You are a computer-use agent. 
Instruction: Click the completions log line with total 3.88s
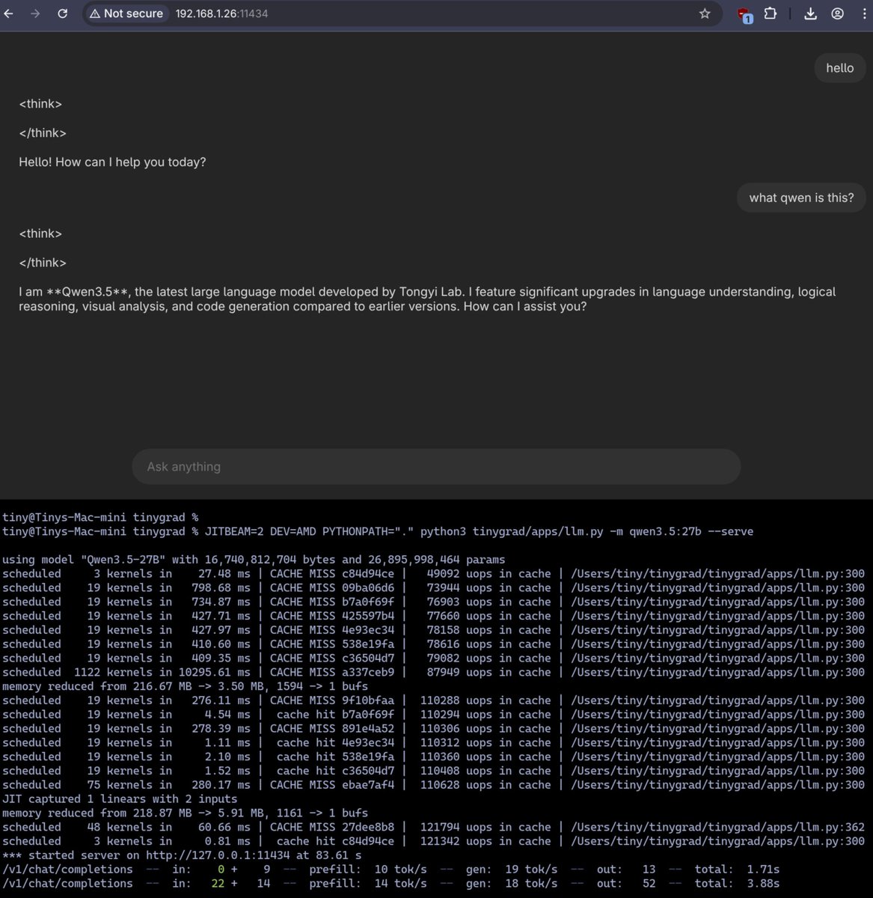point(391,883)
